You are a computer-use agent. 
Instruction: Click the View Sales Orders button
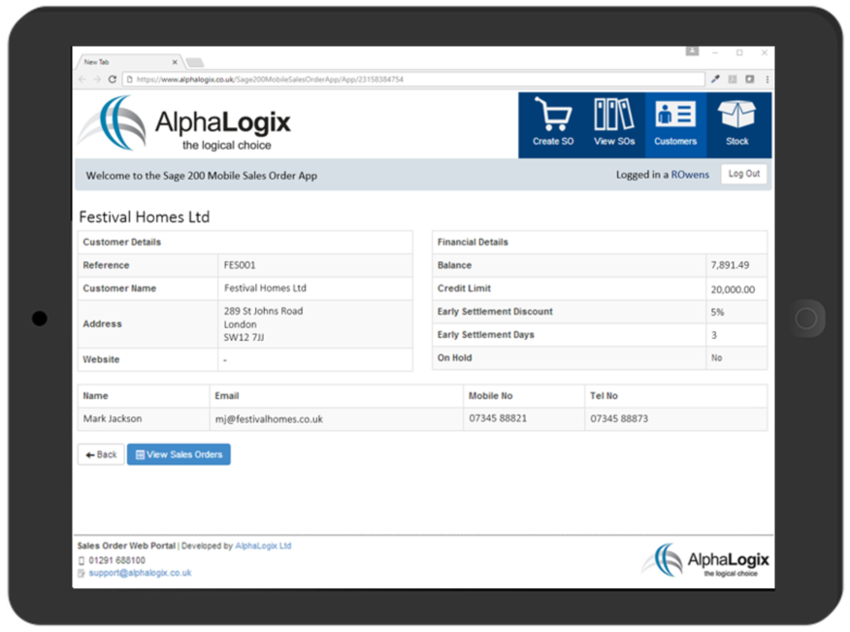(x=179, y=454)
